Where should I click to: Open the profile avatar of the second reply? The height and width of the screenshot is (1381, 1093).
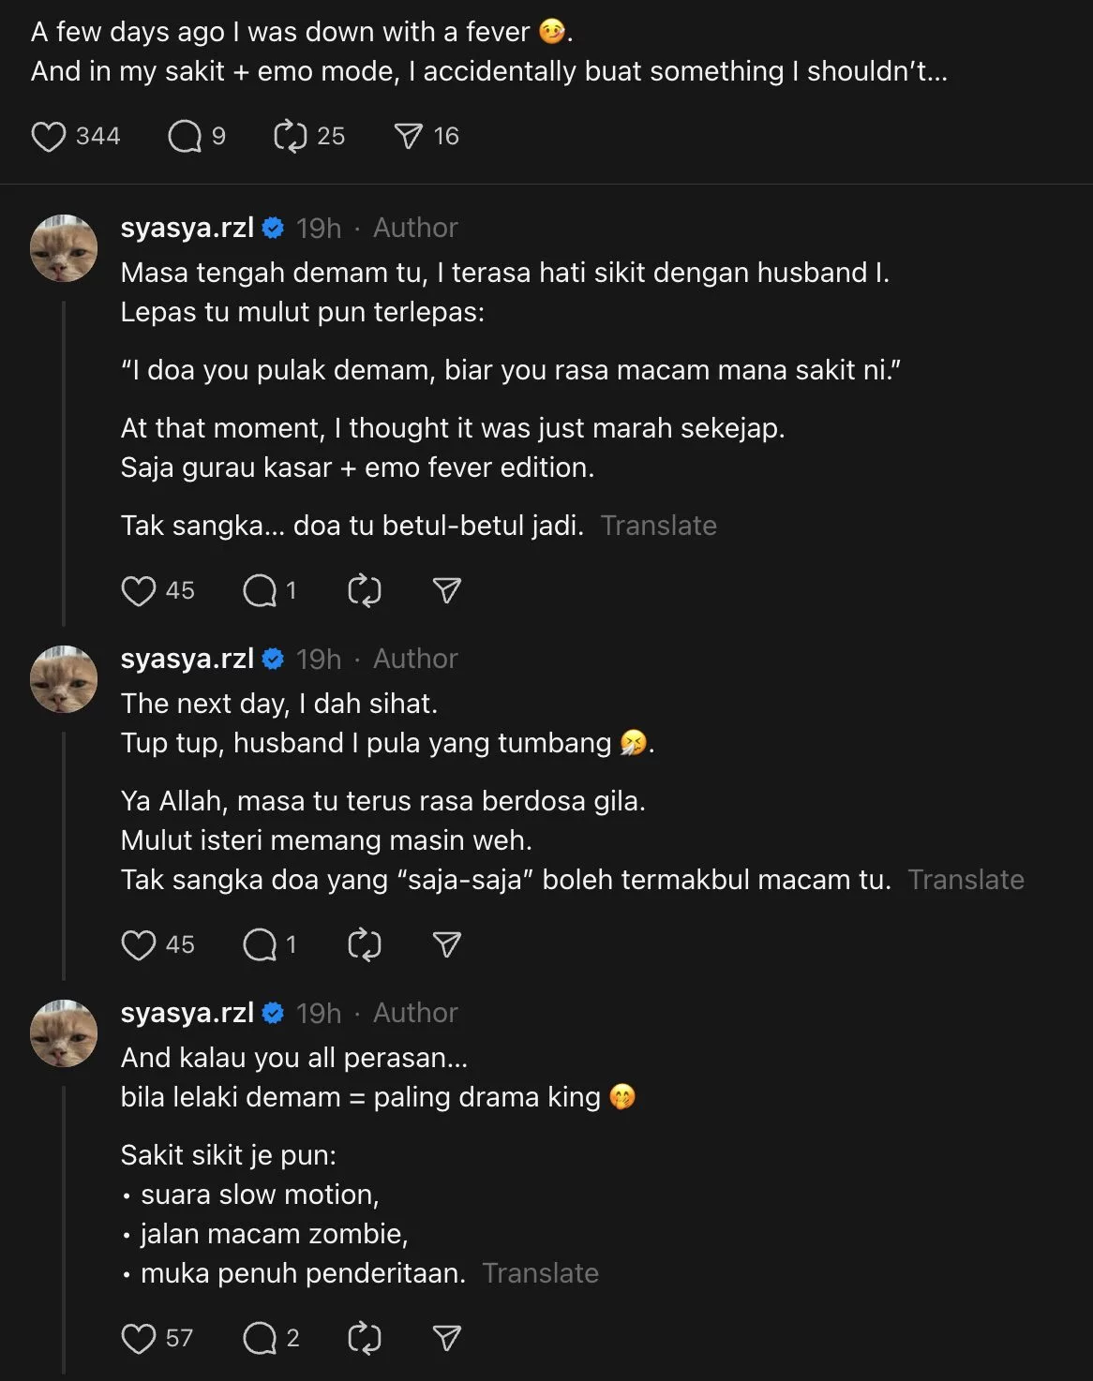tap(64, 678)
